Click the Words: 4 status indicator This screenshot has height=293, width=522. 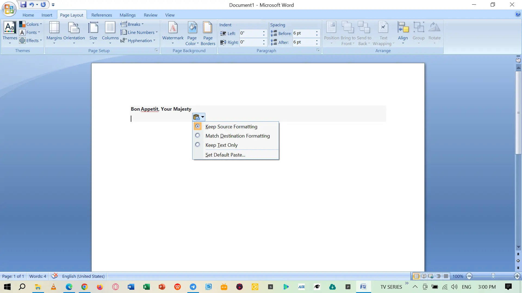pyautogui.click(x=38, y=276)
